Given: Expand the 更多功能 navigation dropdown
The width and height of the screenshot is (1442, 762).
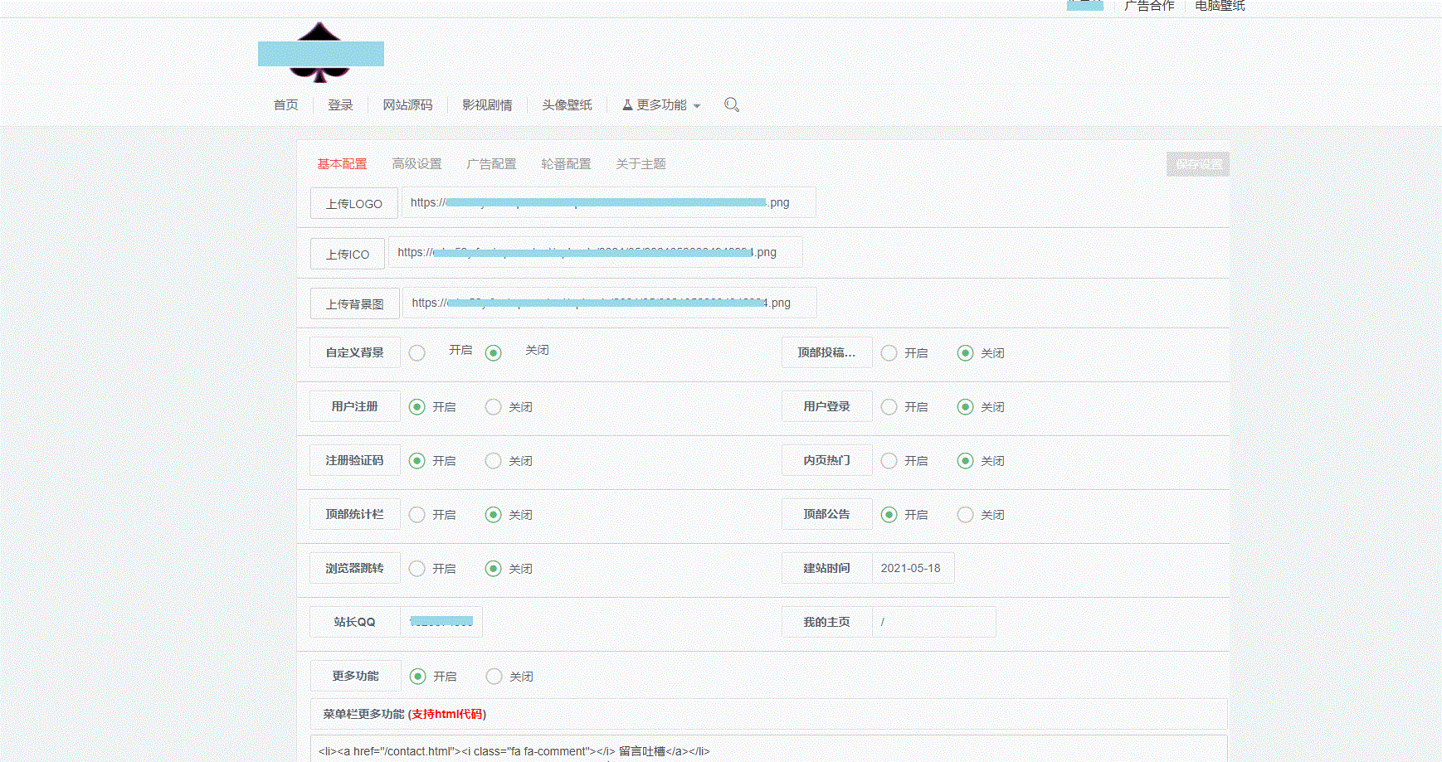Looking at the screenshot, I should [x=661, y=105].
